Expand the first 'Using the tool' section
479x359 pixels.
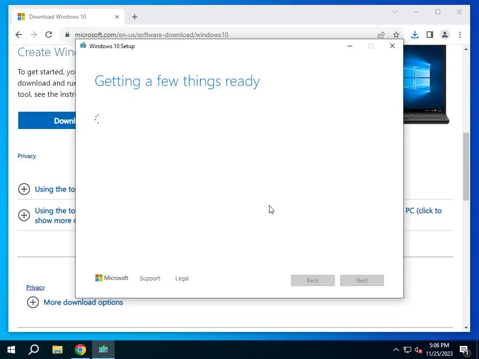(24, 189)
